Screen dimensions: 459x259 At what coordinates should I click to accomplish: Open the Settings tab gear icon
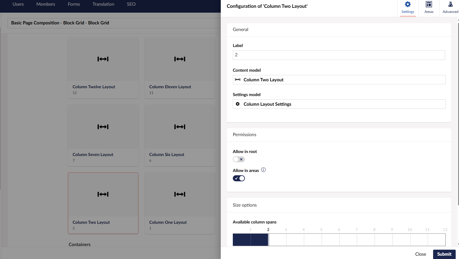(408, 4)
